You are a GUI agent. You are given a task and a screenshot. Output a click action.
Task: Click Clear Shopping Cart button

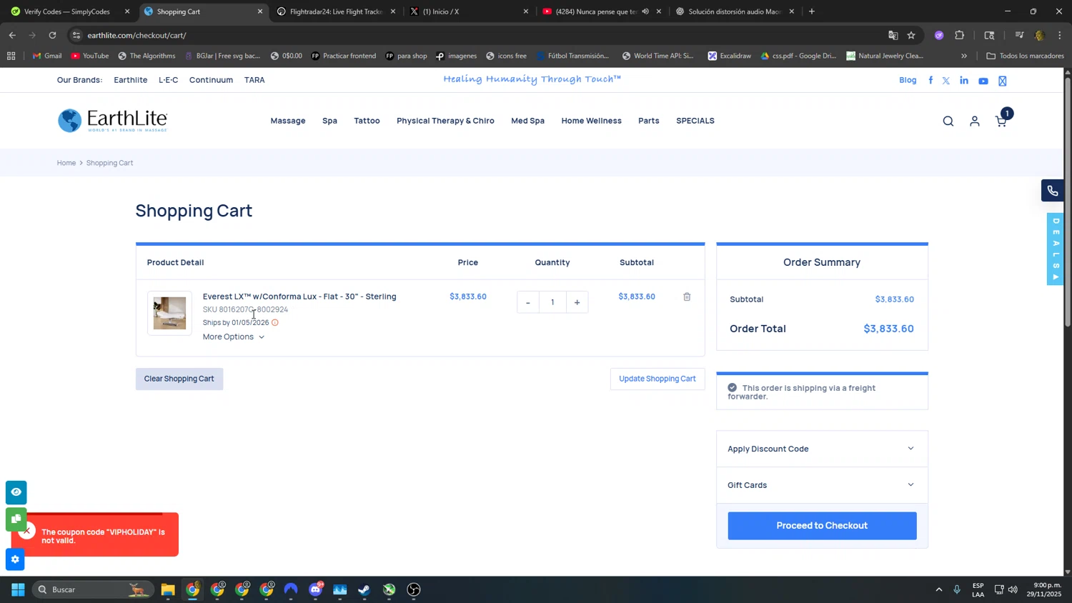click(179, 379)
